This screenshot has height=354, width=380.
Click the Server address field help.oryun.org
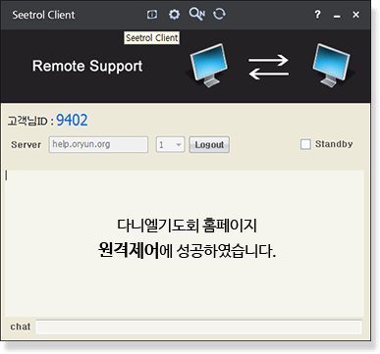[98, 144]
